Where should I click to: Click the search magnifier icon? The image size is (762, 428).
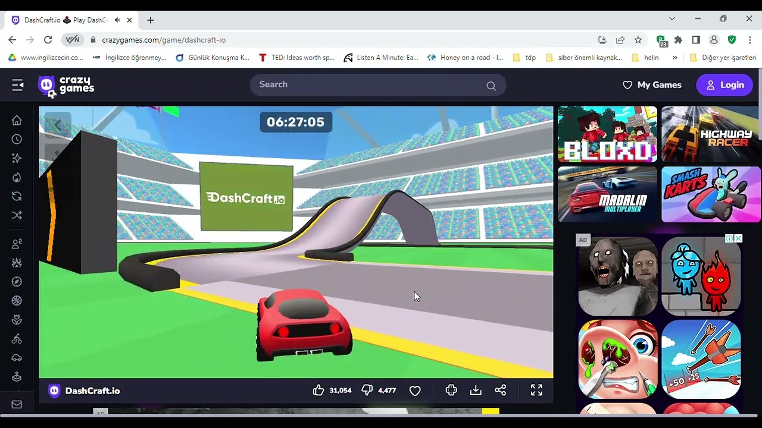[491, 86]
